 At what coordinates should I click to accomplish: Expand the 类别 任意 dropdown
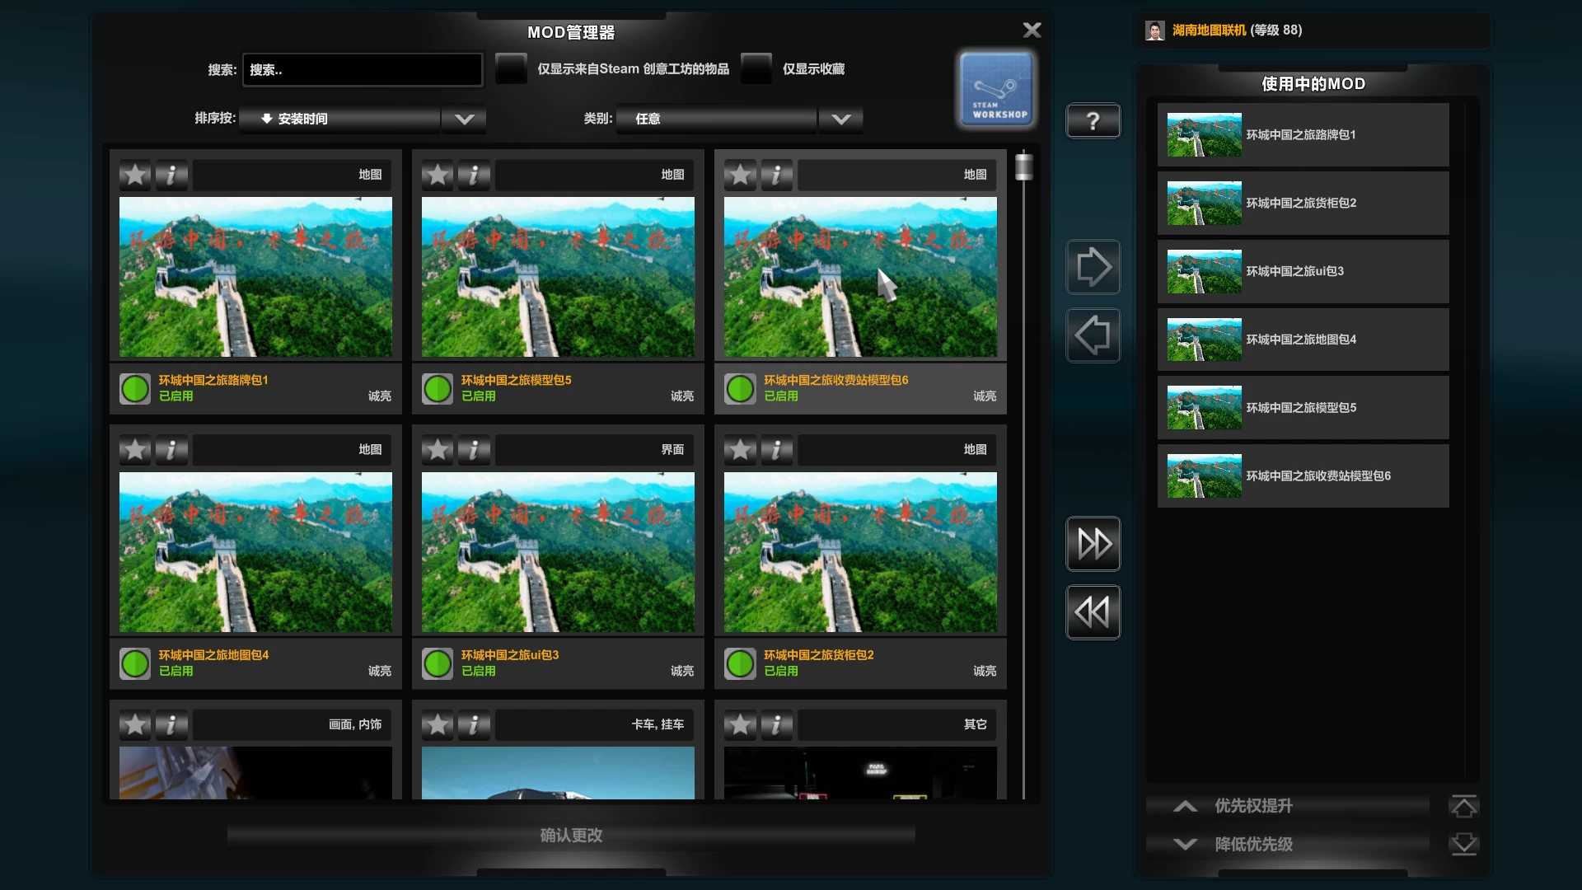(x=840, y=119)
